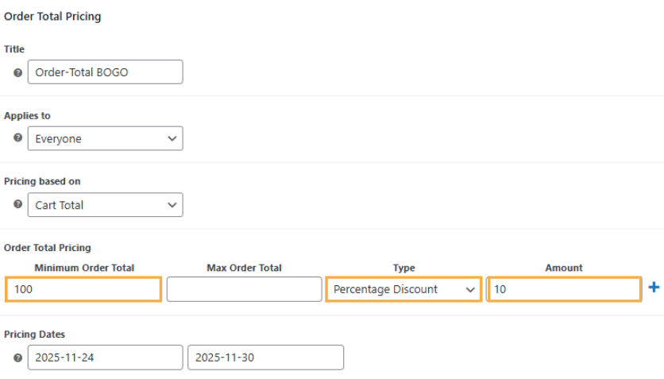This screenshot has width=664, height=379.
Task: Click the help icon beside the Title field
Action: coord(18,72)
